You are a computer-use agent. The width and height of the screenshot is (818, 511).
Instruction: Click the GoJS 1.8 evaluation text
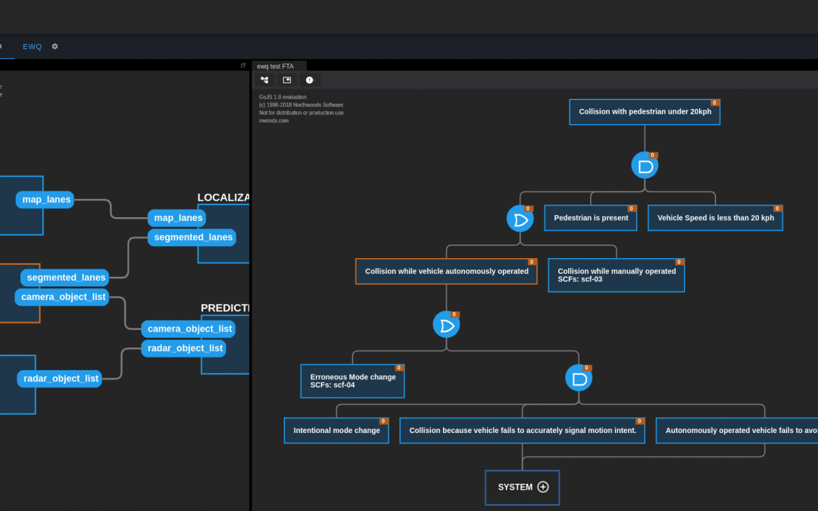283,97
